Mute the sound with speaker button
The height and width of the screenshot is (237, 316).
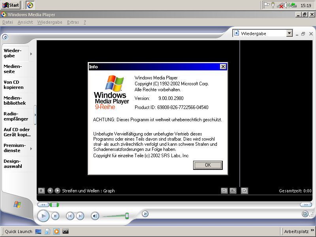[95, 216]
